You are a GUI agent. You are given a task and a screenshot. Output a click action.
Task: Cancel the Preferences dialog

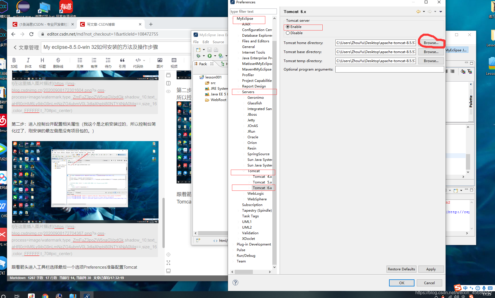tap(429, 283)
